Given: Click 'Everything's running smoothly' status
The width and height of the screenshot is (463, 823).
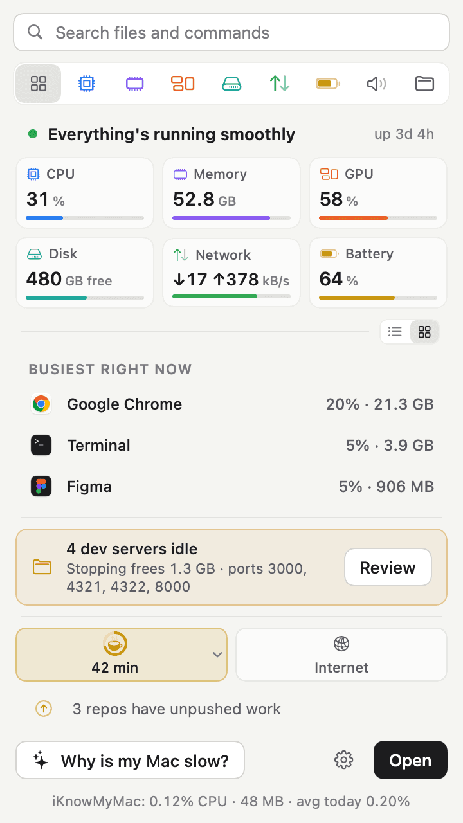Looking at the screenshot, I should (x=171, y=134).
